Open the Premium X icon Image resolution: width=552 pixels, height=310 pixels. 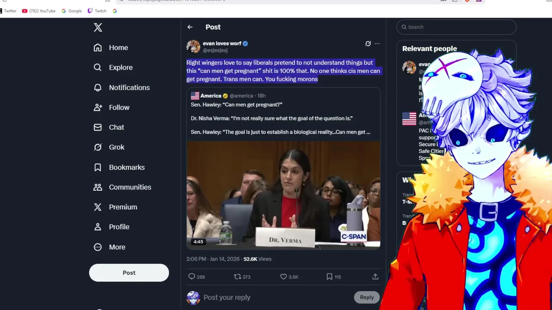(x=98, y=207)
